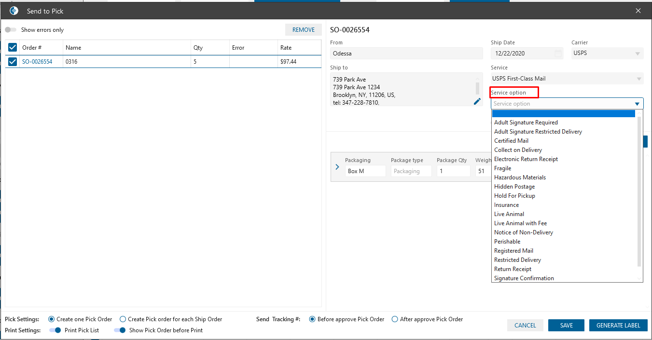This screenshot has height=340, width=652.
Task: Click GENERATE LABEL button
Action: 618,326
